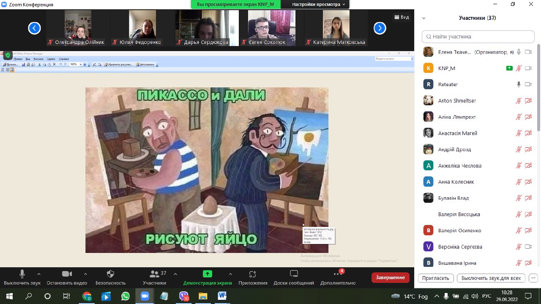Click Reteater camera icon
This screenshot has height=304, width=541.
(x=528, y=84)
